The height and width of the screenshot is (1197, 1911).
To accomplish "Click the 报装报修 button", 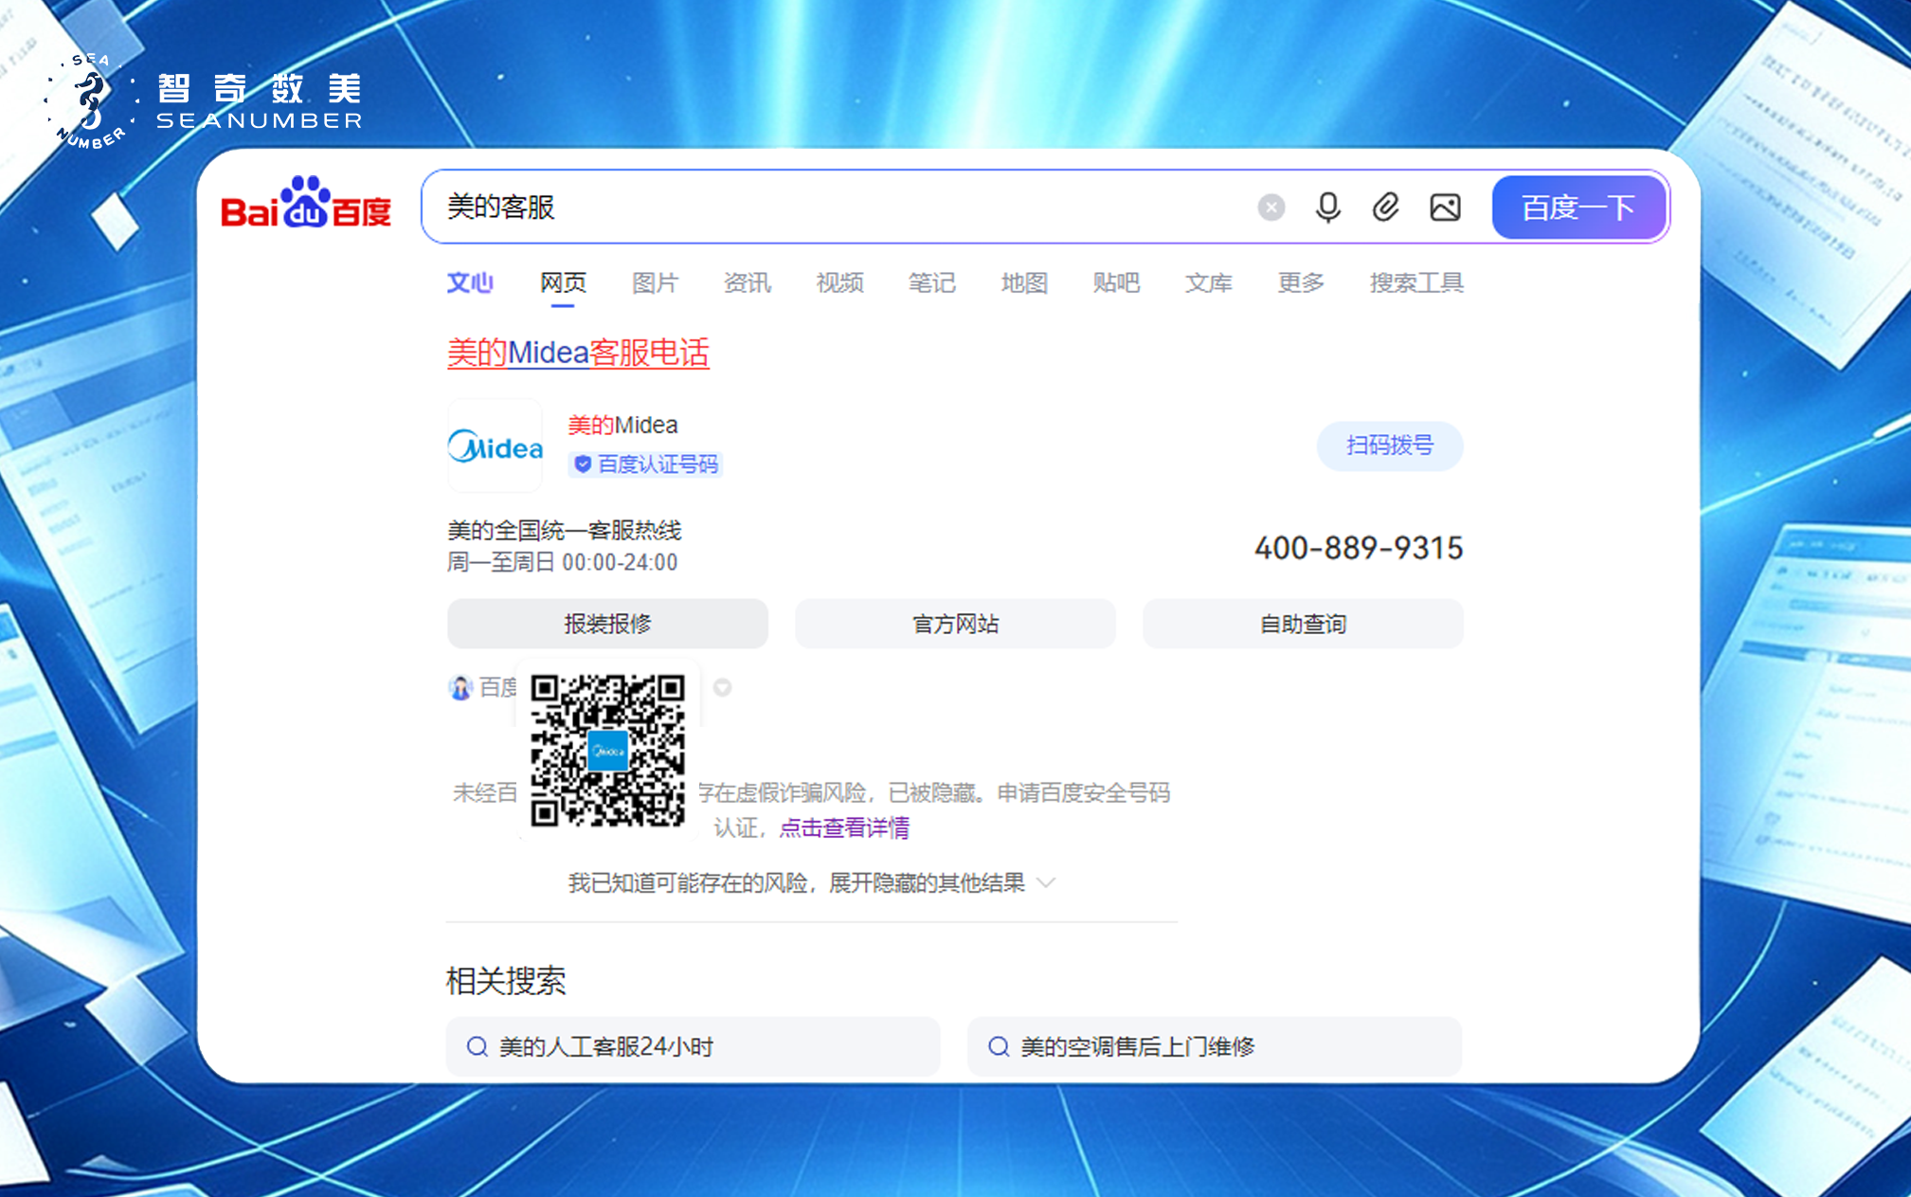I will tap(607, 624).
